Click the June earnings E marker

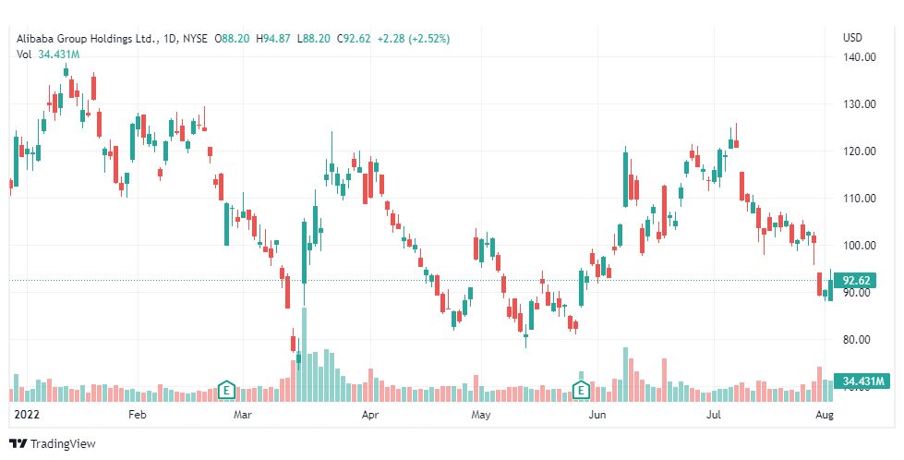click(581, 390)
